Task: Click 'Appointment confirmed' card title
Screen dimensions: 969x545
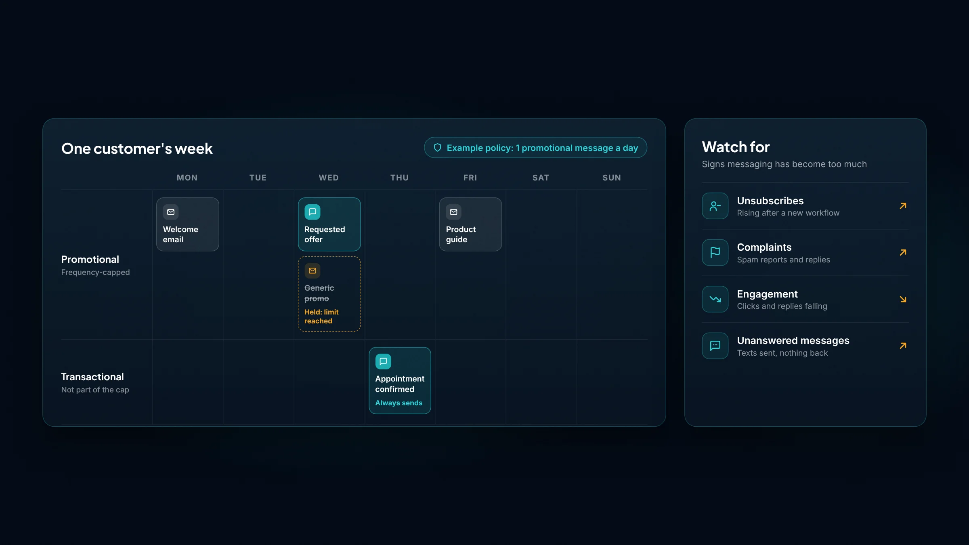Action: pyautogui.click(x=400, y=384)
